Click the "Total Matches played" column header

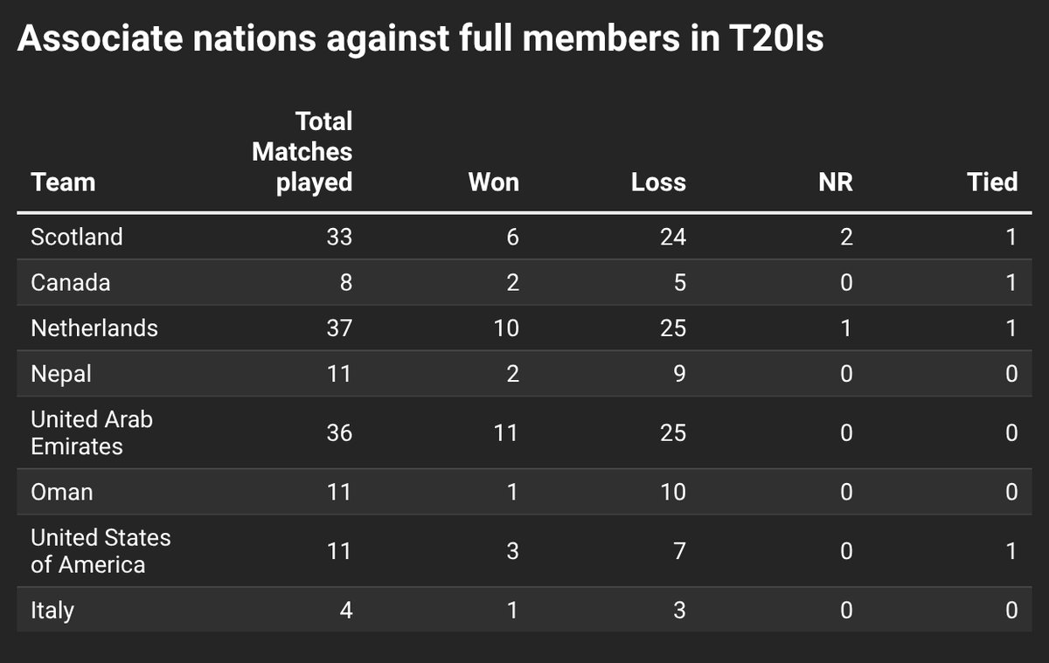click(302, 151)
